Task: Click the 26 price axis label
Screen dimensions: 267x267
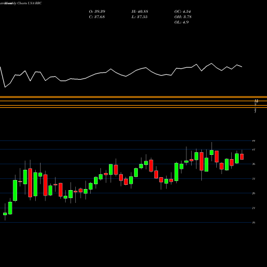Action: point(254,193)
